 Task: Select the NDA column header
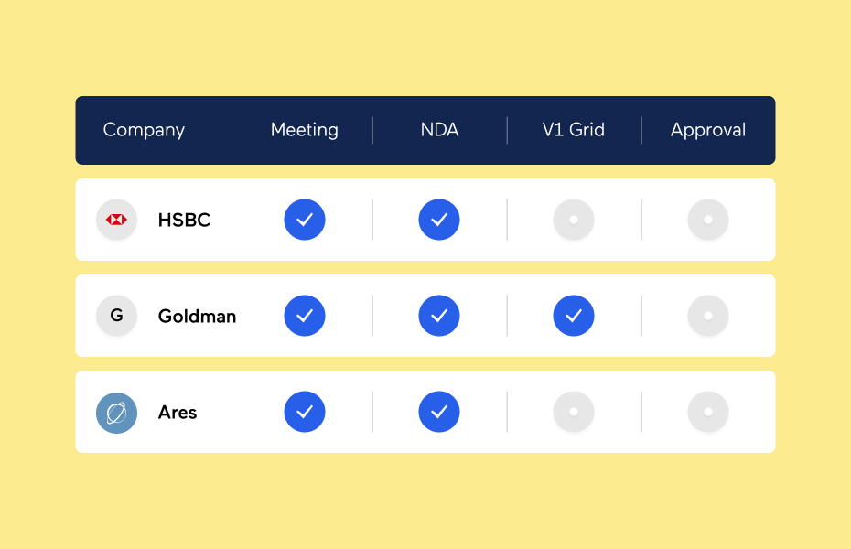click(x=439, y=130)
